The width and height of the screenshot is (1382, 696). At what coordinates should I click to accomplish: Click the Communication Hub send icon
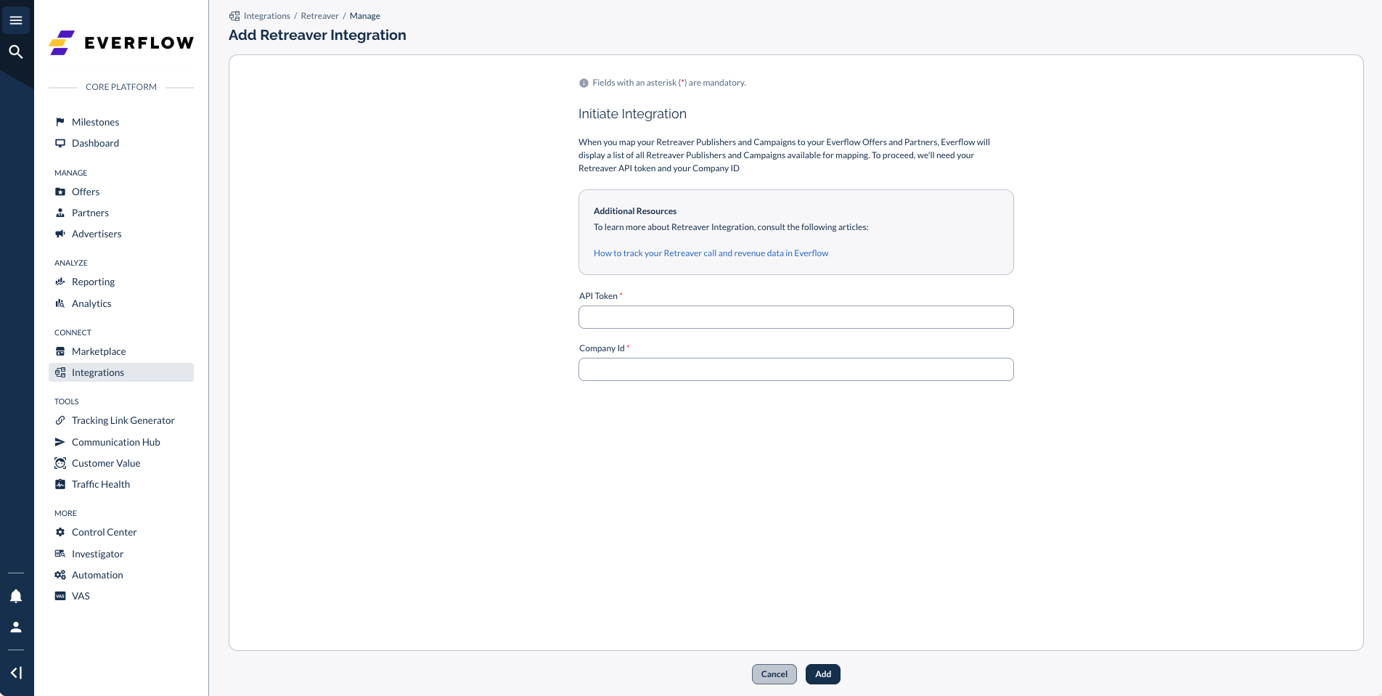tap(60, 442)
